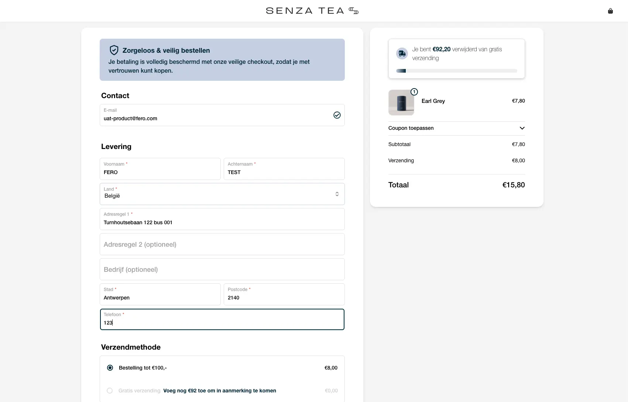The height and width of the screenshot is (402, 628).
Task: Select the Gratis verzending shipping option
Action: point(110,391)
